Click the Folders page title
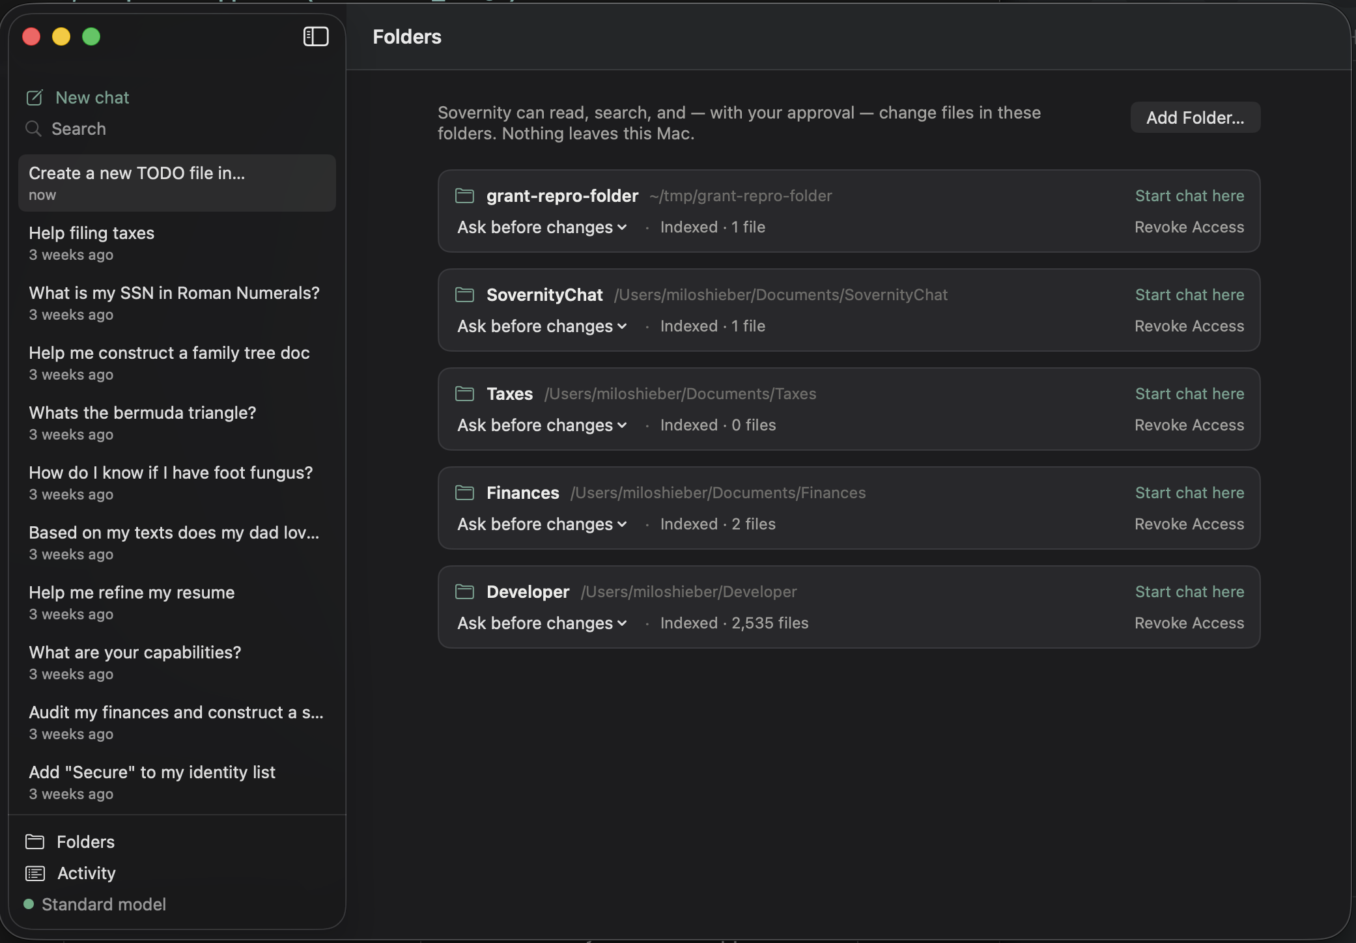Image resolution: width=1356 pixels, height=943 pixels. point(407,36)
